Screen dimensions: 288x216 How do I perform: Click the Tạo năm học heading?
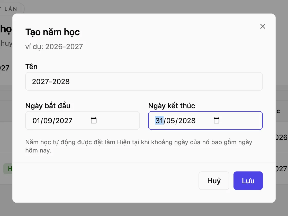coord(52,32)
